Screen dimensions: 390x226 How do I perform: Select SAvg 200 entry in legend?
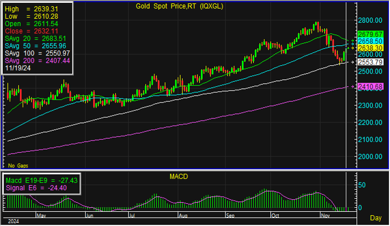tap(37, 61)
